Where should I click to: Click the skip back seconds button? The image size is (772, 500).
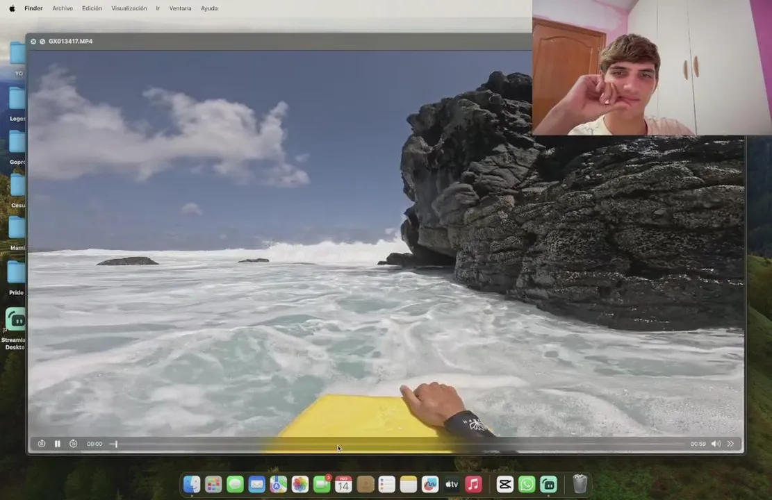[42, 444]
